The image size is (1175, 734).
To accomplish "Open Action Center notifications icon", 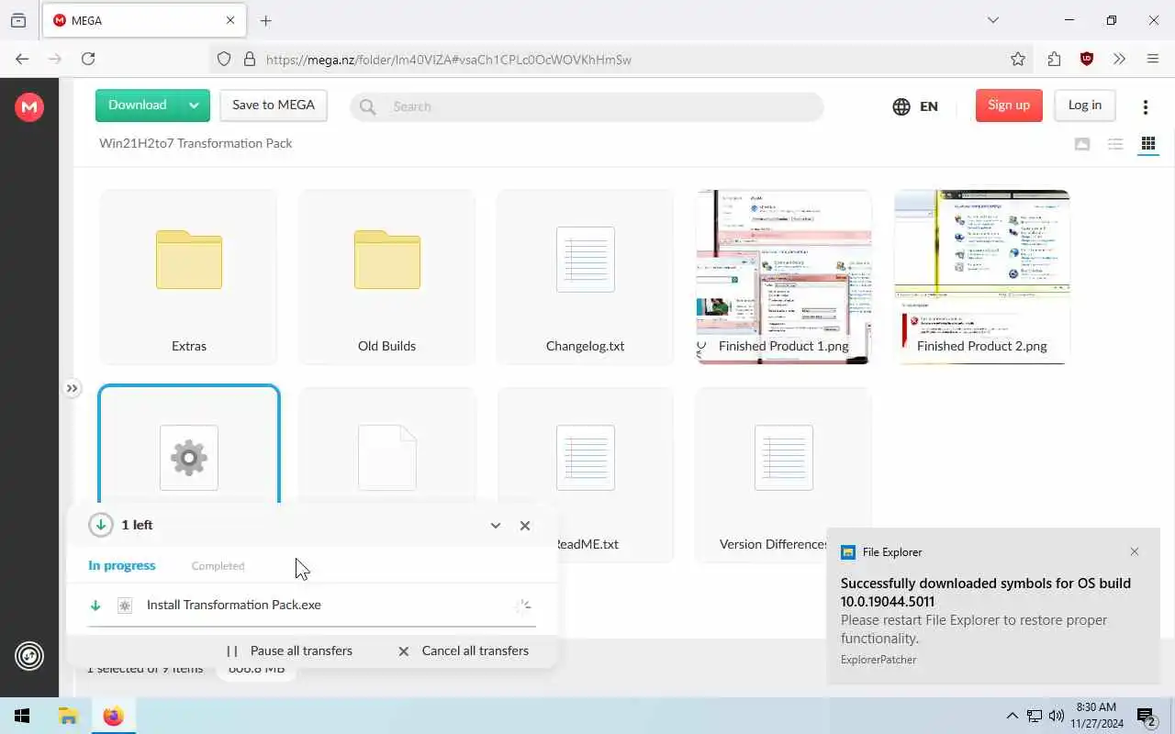I will [1146, 716].
